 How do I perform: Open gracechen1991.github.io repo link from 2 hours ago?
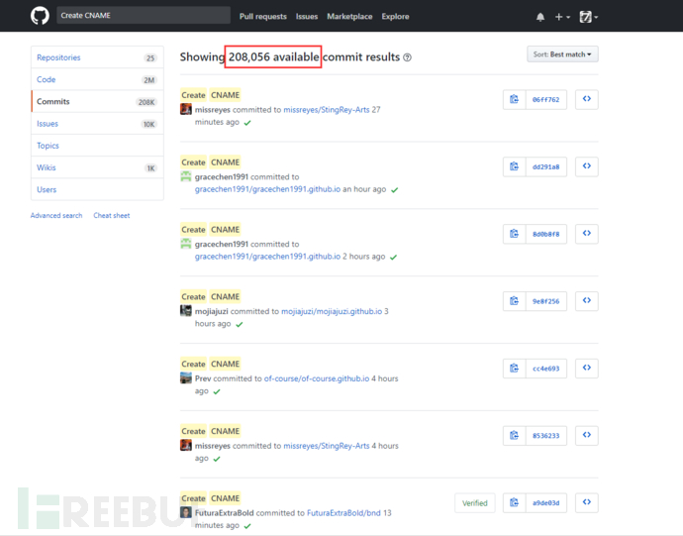click(267, 257)
